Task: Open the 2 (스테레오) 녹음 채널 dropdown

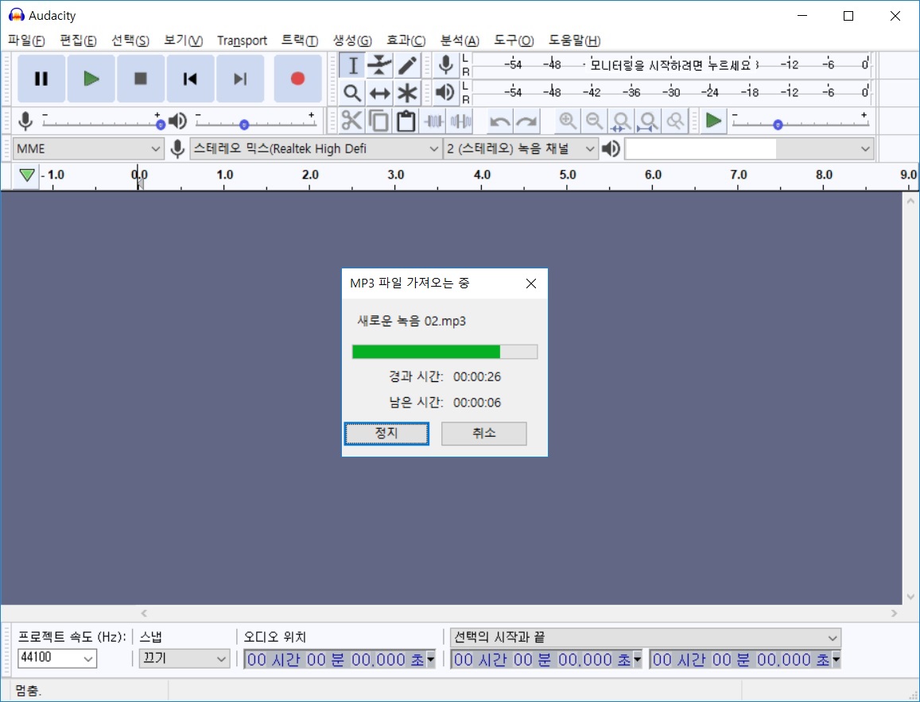Action: click(x=521, y=148)
